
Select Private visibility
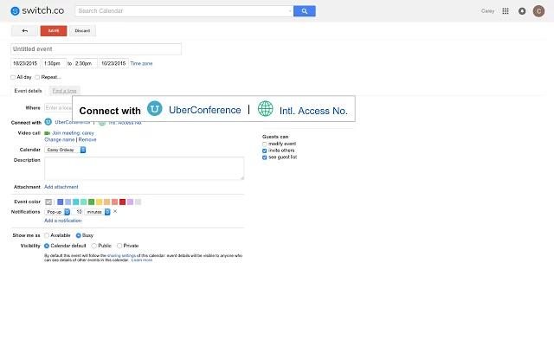tap(119, 246)
